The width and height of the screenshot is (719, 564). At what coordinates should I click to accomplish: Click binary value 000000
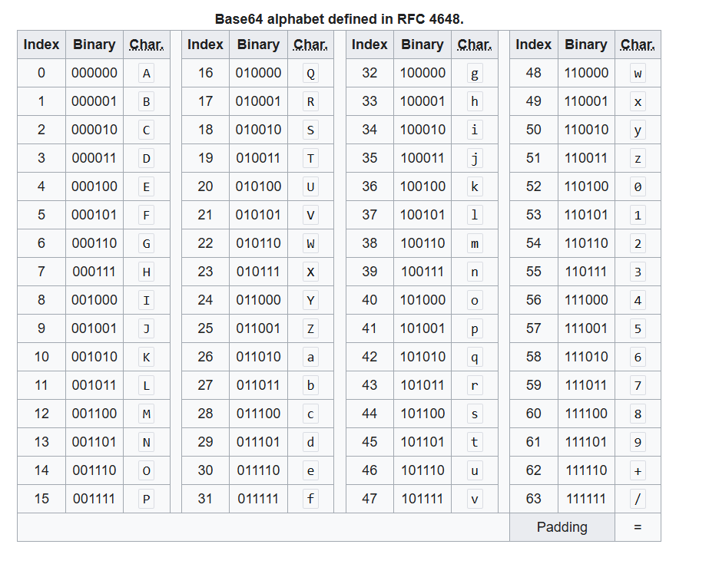click(x=94, y=73)
